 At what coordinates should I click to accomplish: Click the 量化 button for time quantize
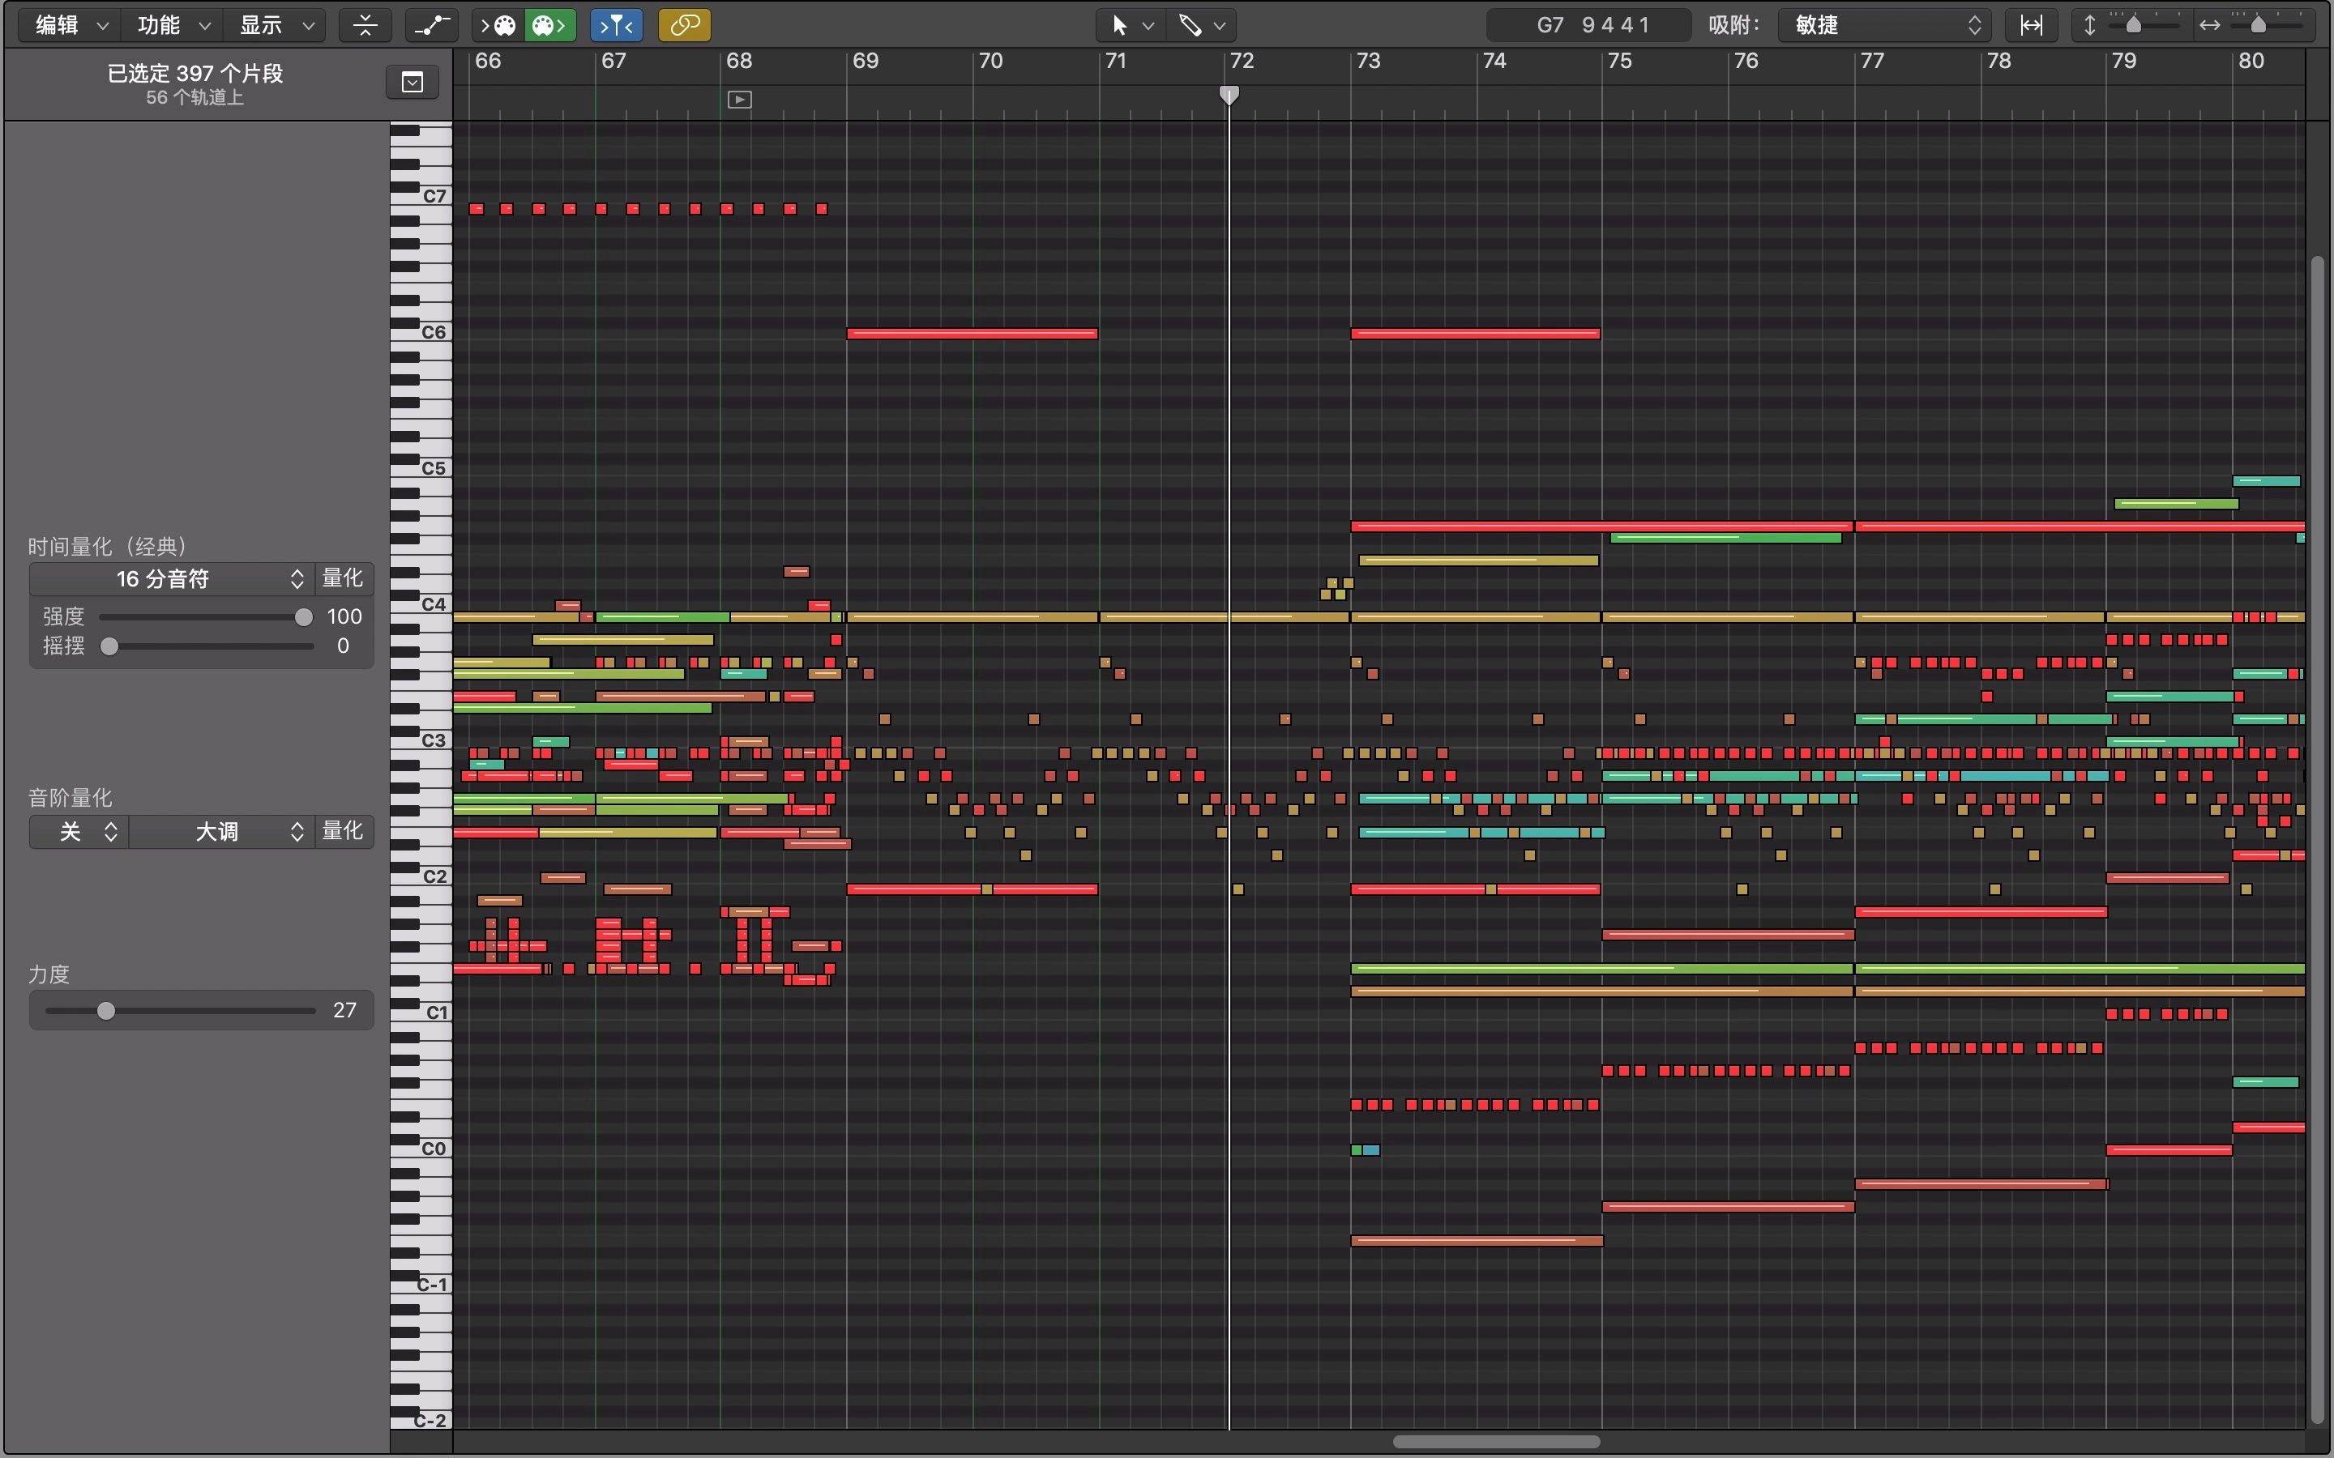click(x=344, y=578)
